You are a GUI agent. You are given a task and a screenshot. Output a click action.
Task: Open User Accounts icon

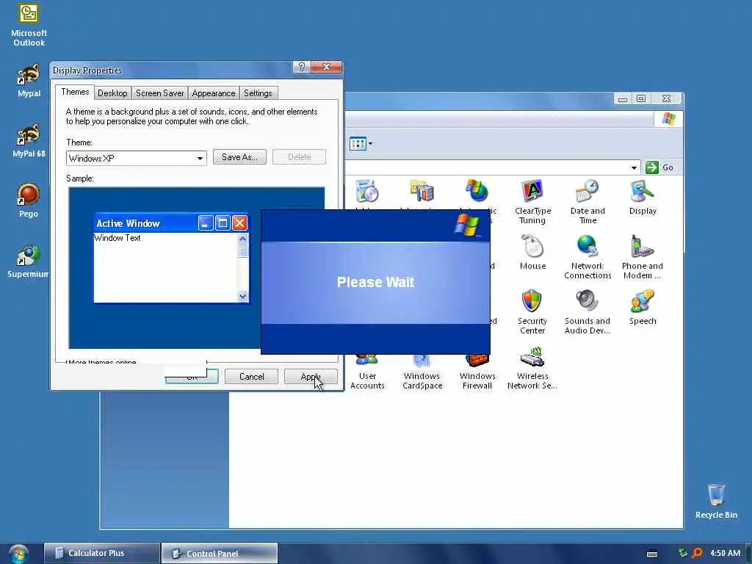point(367,372)
